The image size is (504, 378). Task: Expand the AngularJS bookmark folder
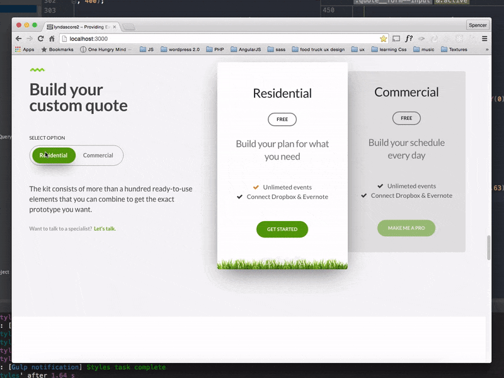pyautogui.click(x=246, y=50)
